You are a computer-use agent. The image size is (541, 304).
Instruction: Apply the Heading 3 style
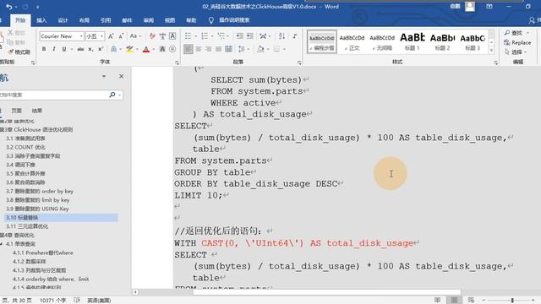coord(473,41)
